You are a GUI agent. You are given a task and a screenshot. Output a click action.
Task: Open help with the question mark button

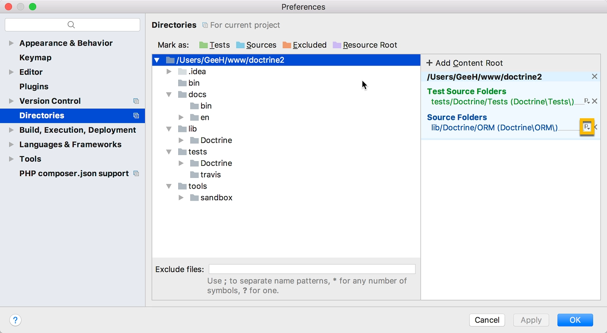(15, 320)
